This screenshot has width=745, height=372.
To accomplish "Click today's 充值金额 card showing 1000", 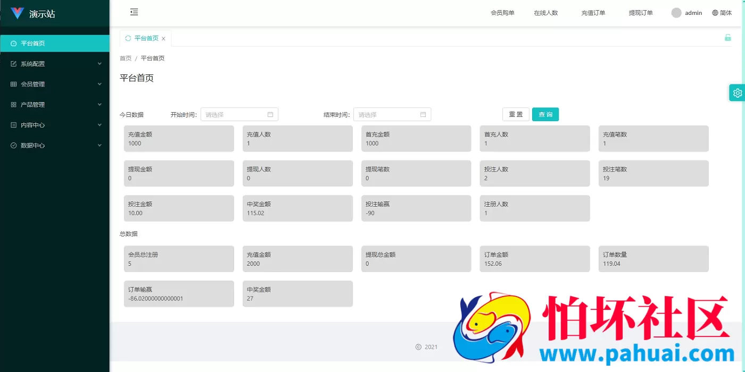I will coord(179,139).
